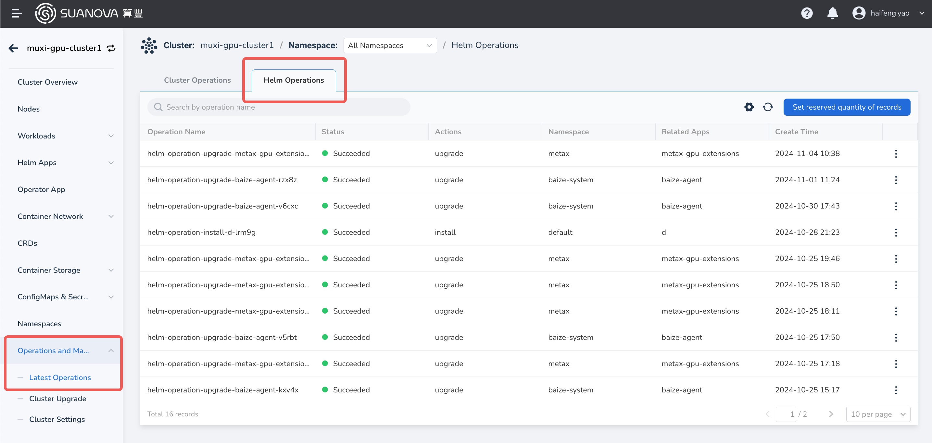Switch to Cluster Operations tab
Image resolution: width=932 pixels, height=443 pixels.
197,80
